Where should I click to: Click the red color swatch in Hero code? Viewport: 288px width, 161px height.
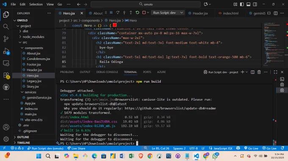[115, 25]
